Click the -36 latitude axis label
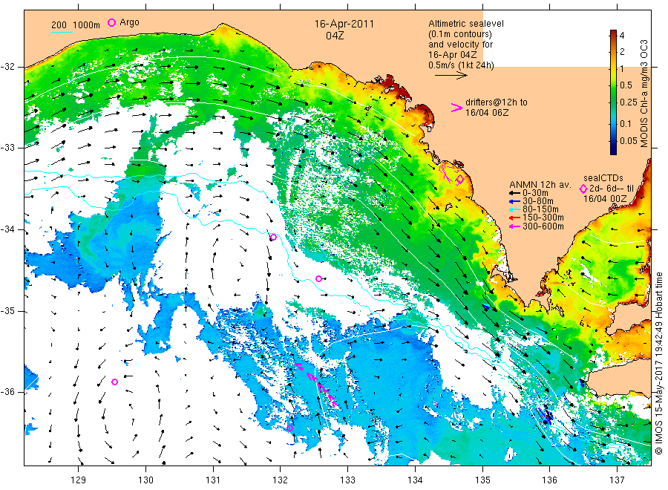668x490 pixels. (7, 392)
